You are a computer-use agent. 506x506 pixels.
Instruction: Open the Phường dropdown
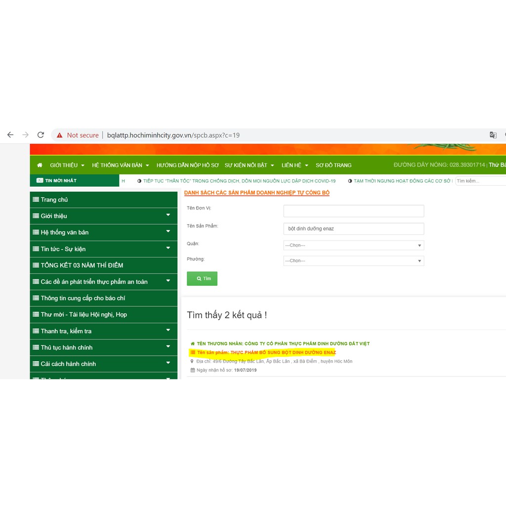click(x=353, y=260)
